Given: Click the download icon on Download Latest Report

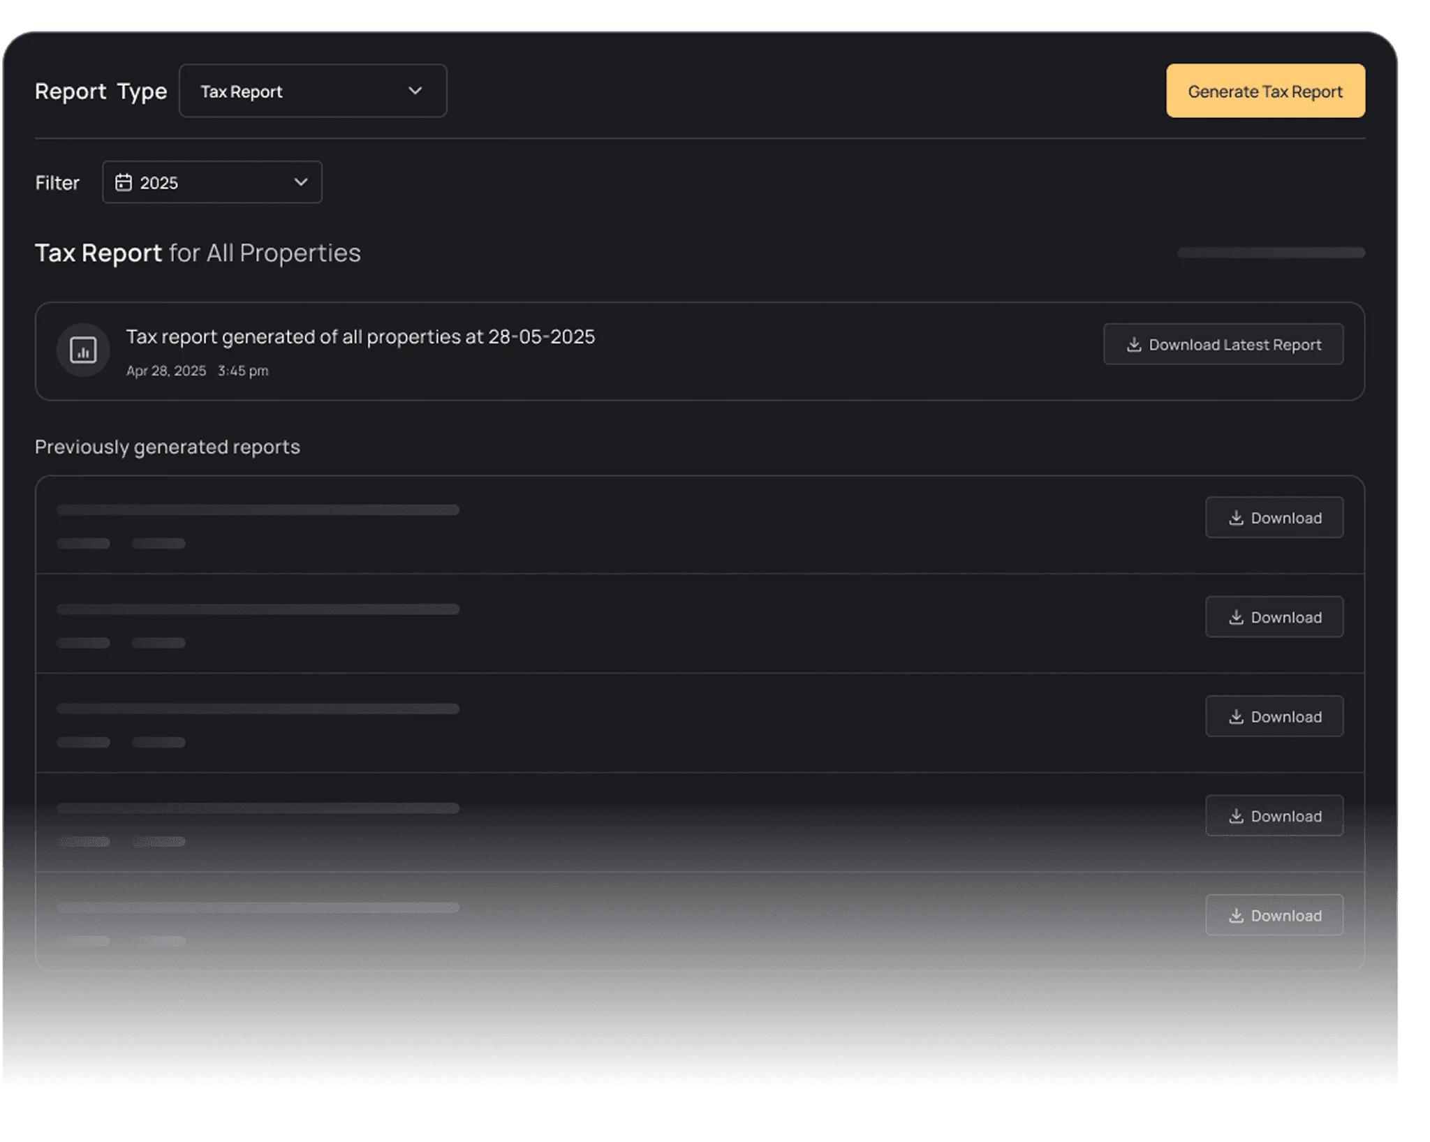Looking at the screenshot, I should pyautogui.click(x=1134, y=344).
